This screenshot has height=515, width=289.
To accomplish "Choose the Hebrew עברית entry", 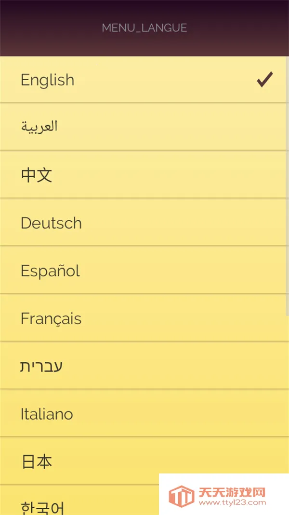I will pyautogui.click(x=41, y=366).
